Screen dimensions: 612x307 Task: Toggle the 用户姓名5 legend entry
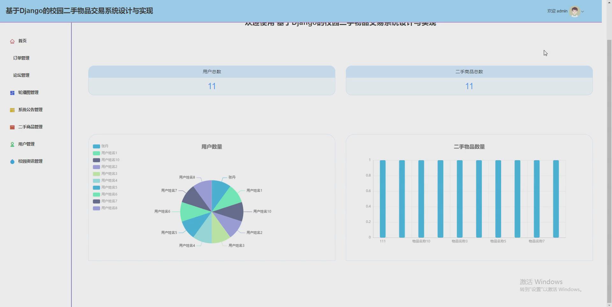coord(105,188)
